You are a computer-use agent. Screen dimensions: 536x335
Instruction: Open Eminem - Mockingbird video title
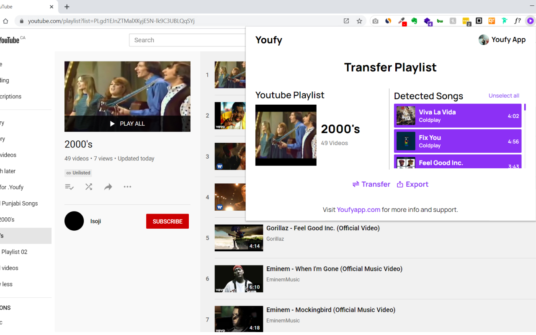coord(331,310)
